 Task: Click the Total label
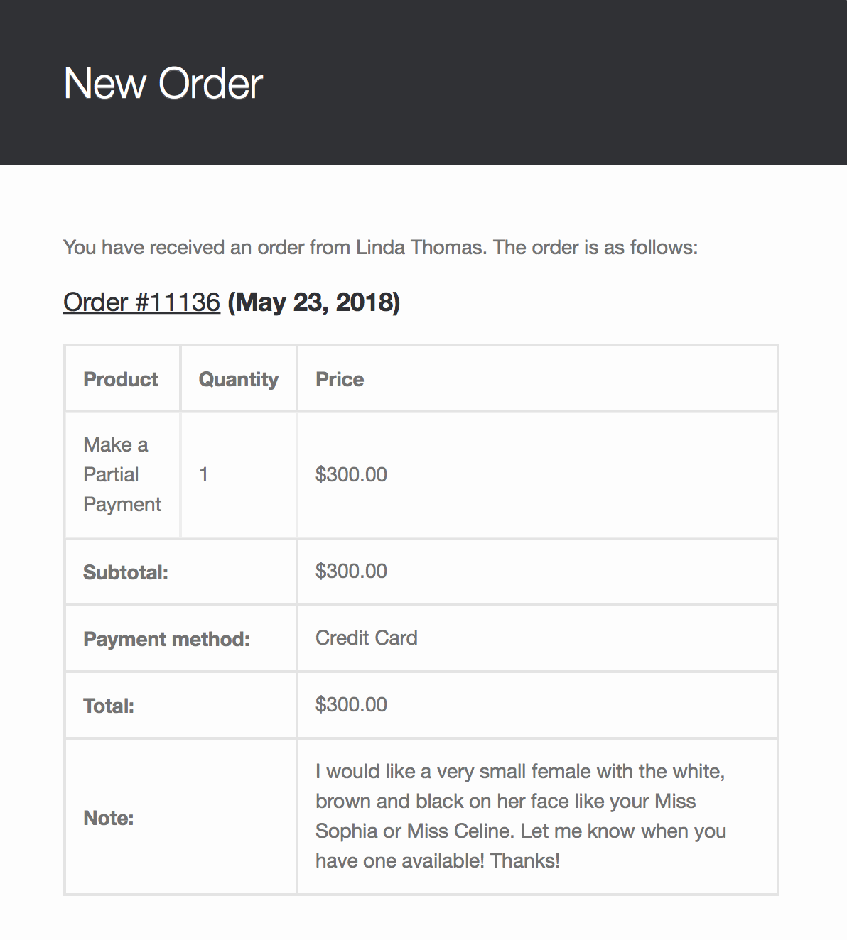(x=109, y=706)
